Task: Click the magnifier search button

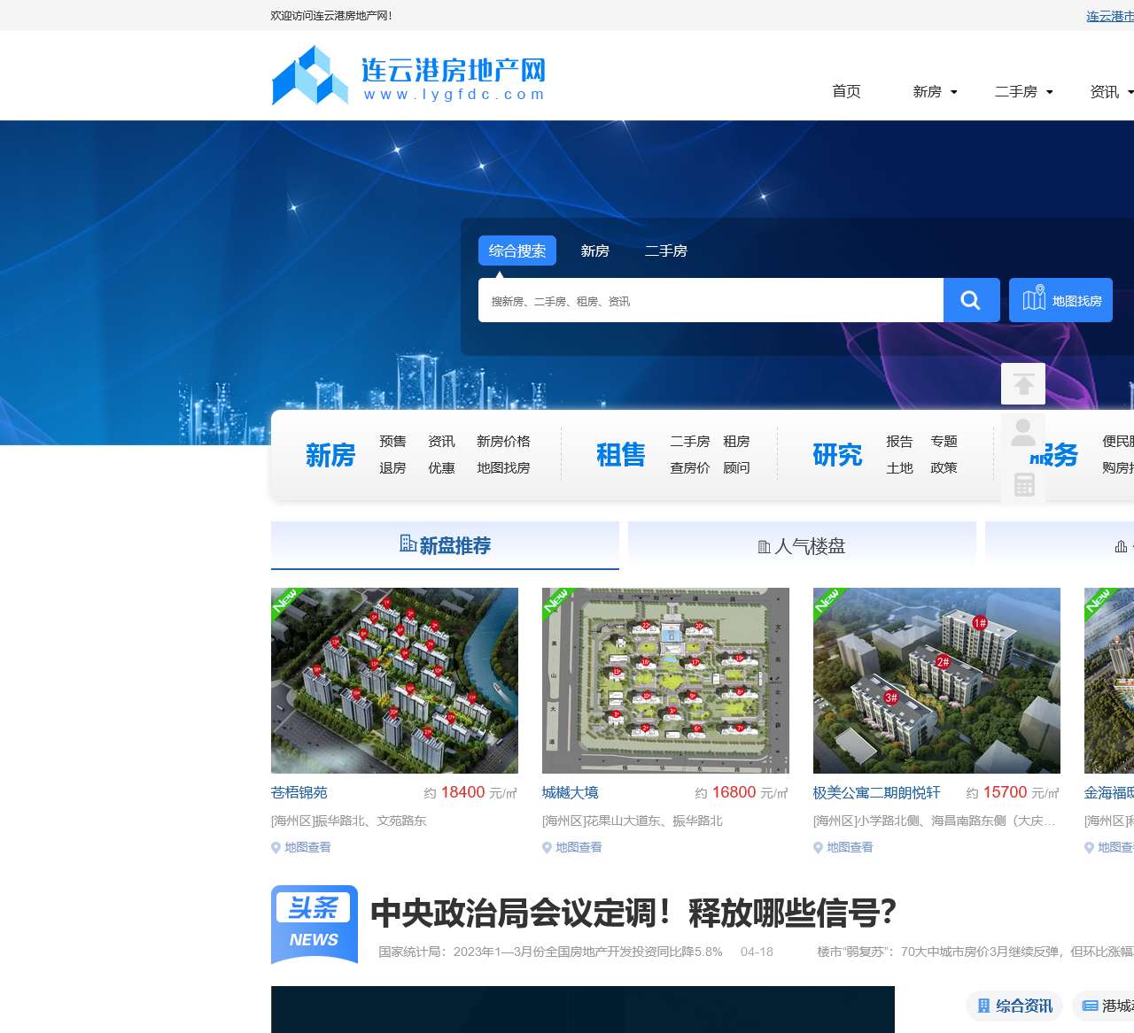Action: click(971, 300)
